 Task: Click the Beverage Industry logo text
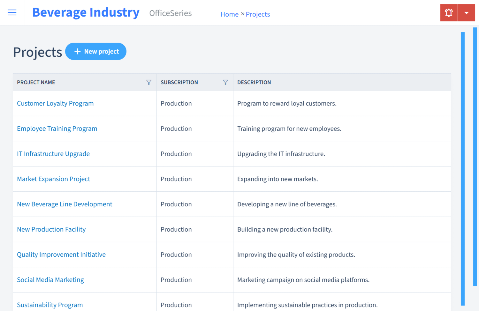pos(86,12)
